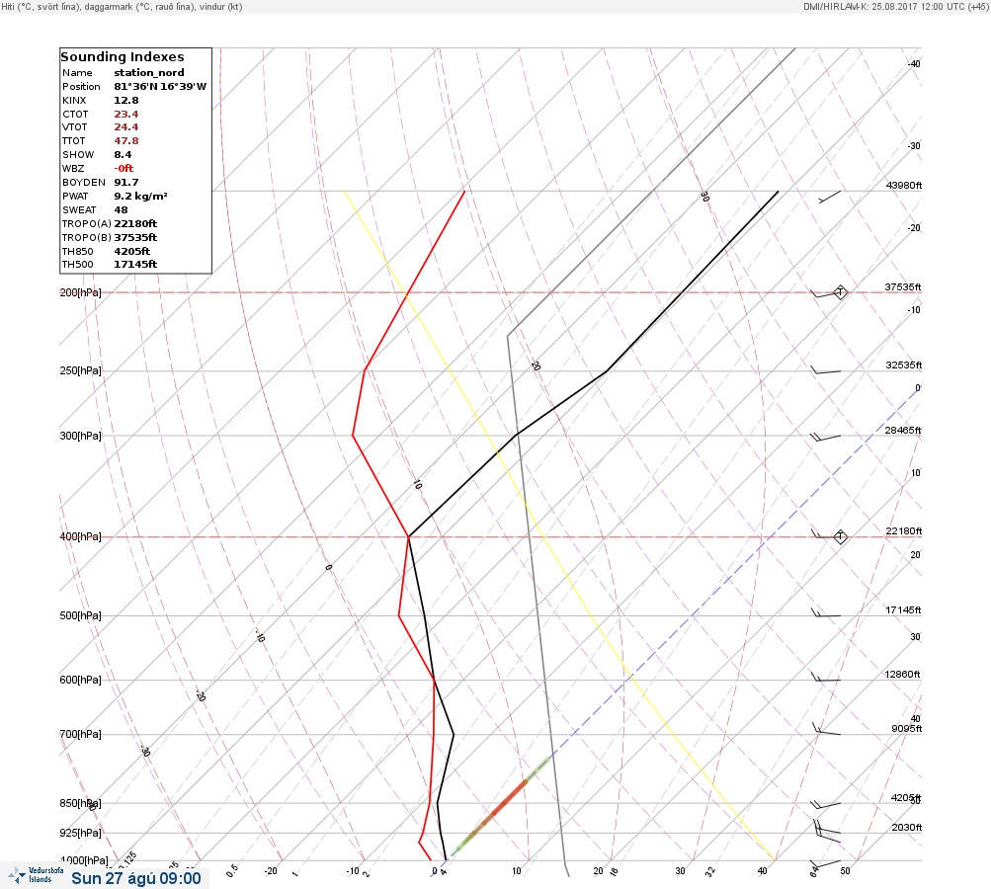Click the position value 81°36'N 16°39'W
Viewport: 991px width, 889px height.
[x=160, y=87]
